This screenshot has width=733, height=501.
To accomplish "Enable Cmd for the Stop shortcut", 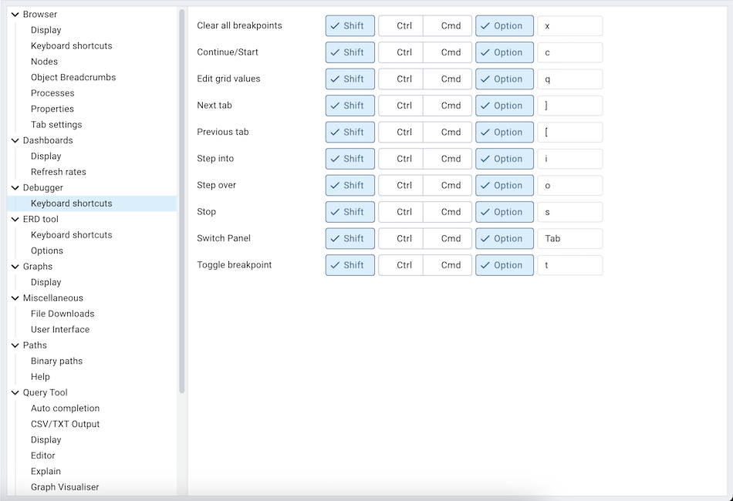I will pos(449,211).
